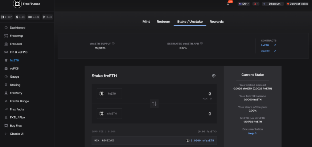Open the notifications bell icon
Screen dimensions: 312x147
coord(228,4)
